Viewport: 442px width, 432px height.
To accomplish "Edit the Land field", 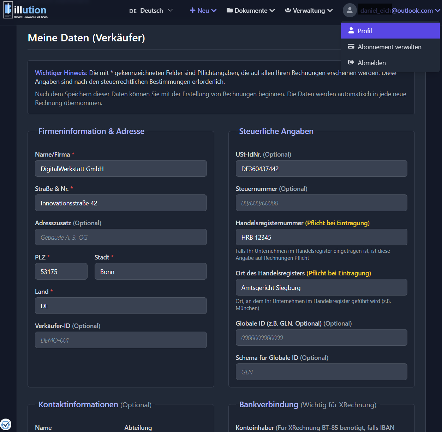I will (x=121, y=306).
